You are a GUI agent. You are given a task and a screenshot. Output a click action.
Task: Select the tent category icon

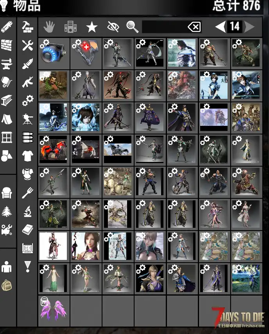point(7,119)
